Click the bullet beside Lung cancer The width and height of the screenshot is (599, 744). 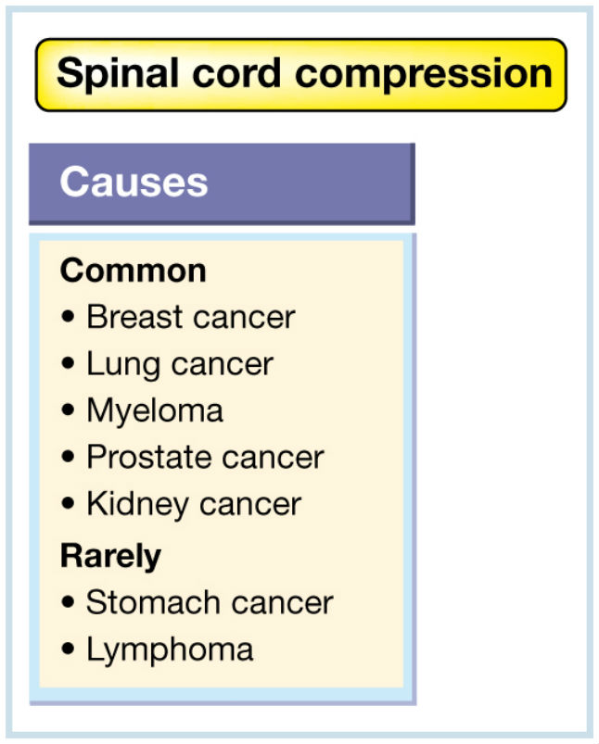(69, 363)
